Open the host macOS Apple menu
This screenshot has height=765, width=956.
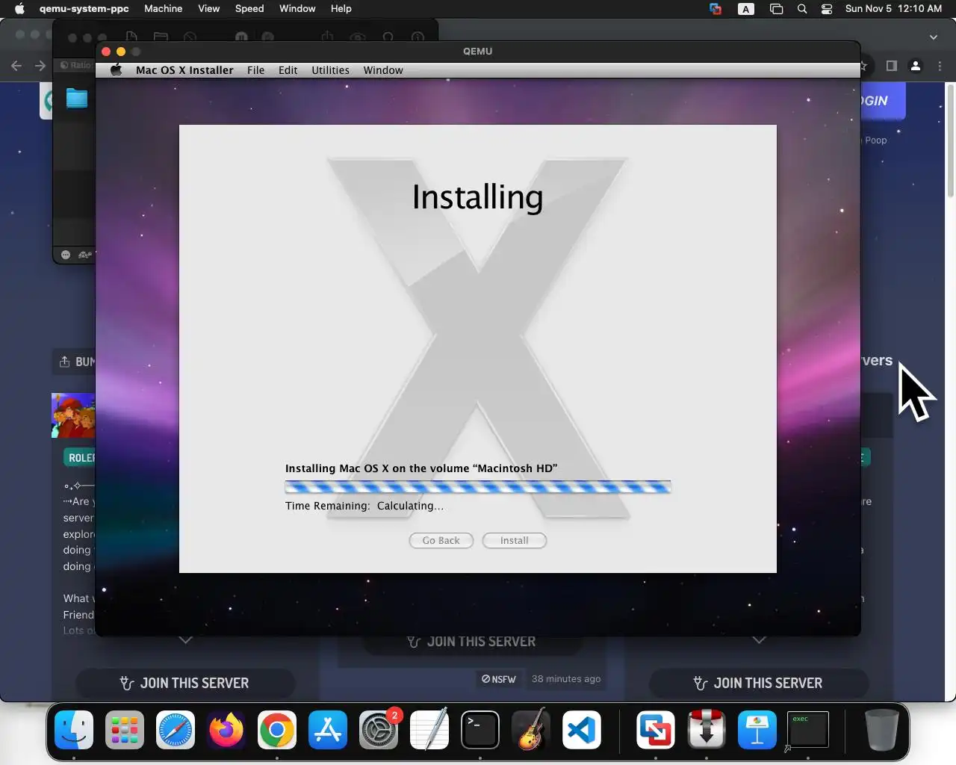(19, 9)
